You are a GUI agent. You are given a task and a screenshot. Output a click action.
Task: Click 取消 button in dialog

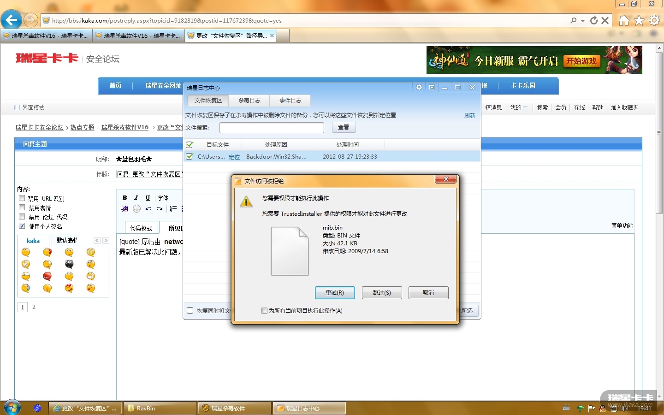pyautogui.click(x=428, y=293)
